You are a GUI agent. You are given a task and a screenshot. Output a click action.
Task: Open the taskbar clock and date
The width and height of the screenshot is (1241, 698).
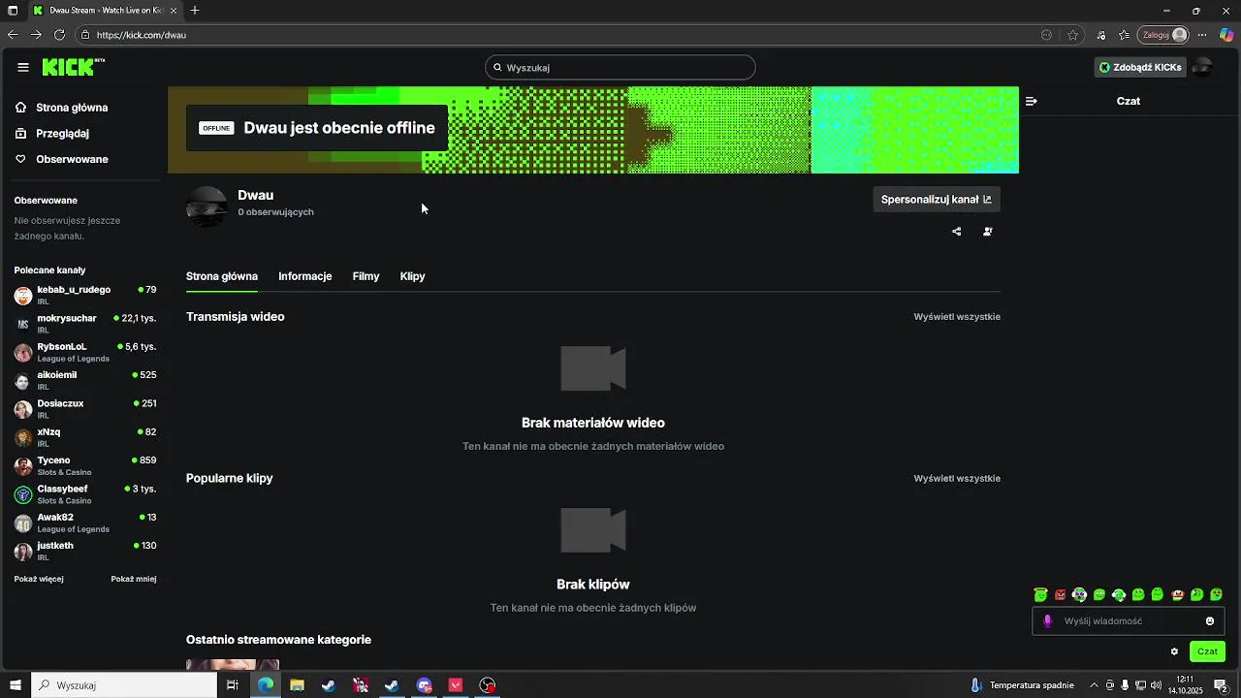[x=1185, y=685]
